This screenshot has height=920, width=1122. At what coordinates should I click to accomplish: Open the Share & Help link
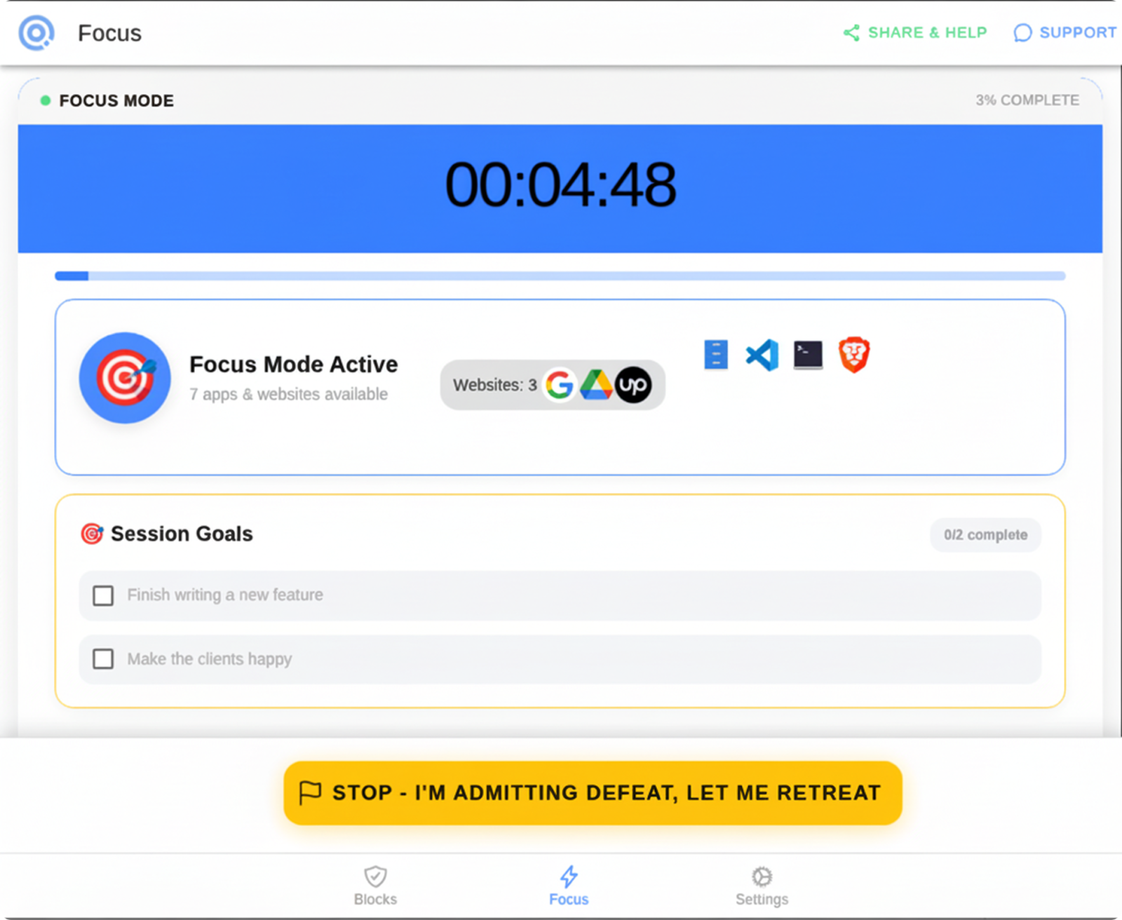915,33
